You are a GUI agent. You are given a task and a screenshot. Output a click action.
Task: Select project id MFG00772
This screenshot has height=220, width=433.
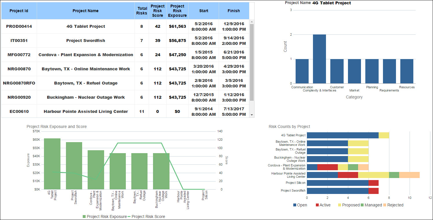(19, 55)
